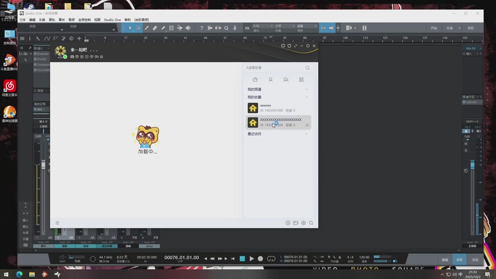Screen dimensions: 496x279
Task: Adjust channel 1 volume fader in mixer
Action: coord(43,164)
